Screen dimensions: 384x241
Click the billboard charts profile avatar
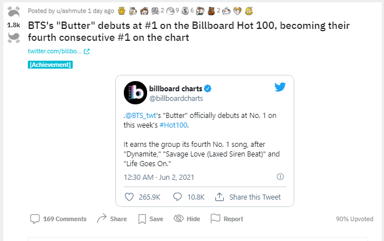tap(135, 92)
